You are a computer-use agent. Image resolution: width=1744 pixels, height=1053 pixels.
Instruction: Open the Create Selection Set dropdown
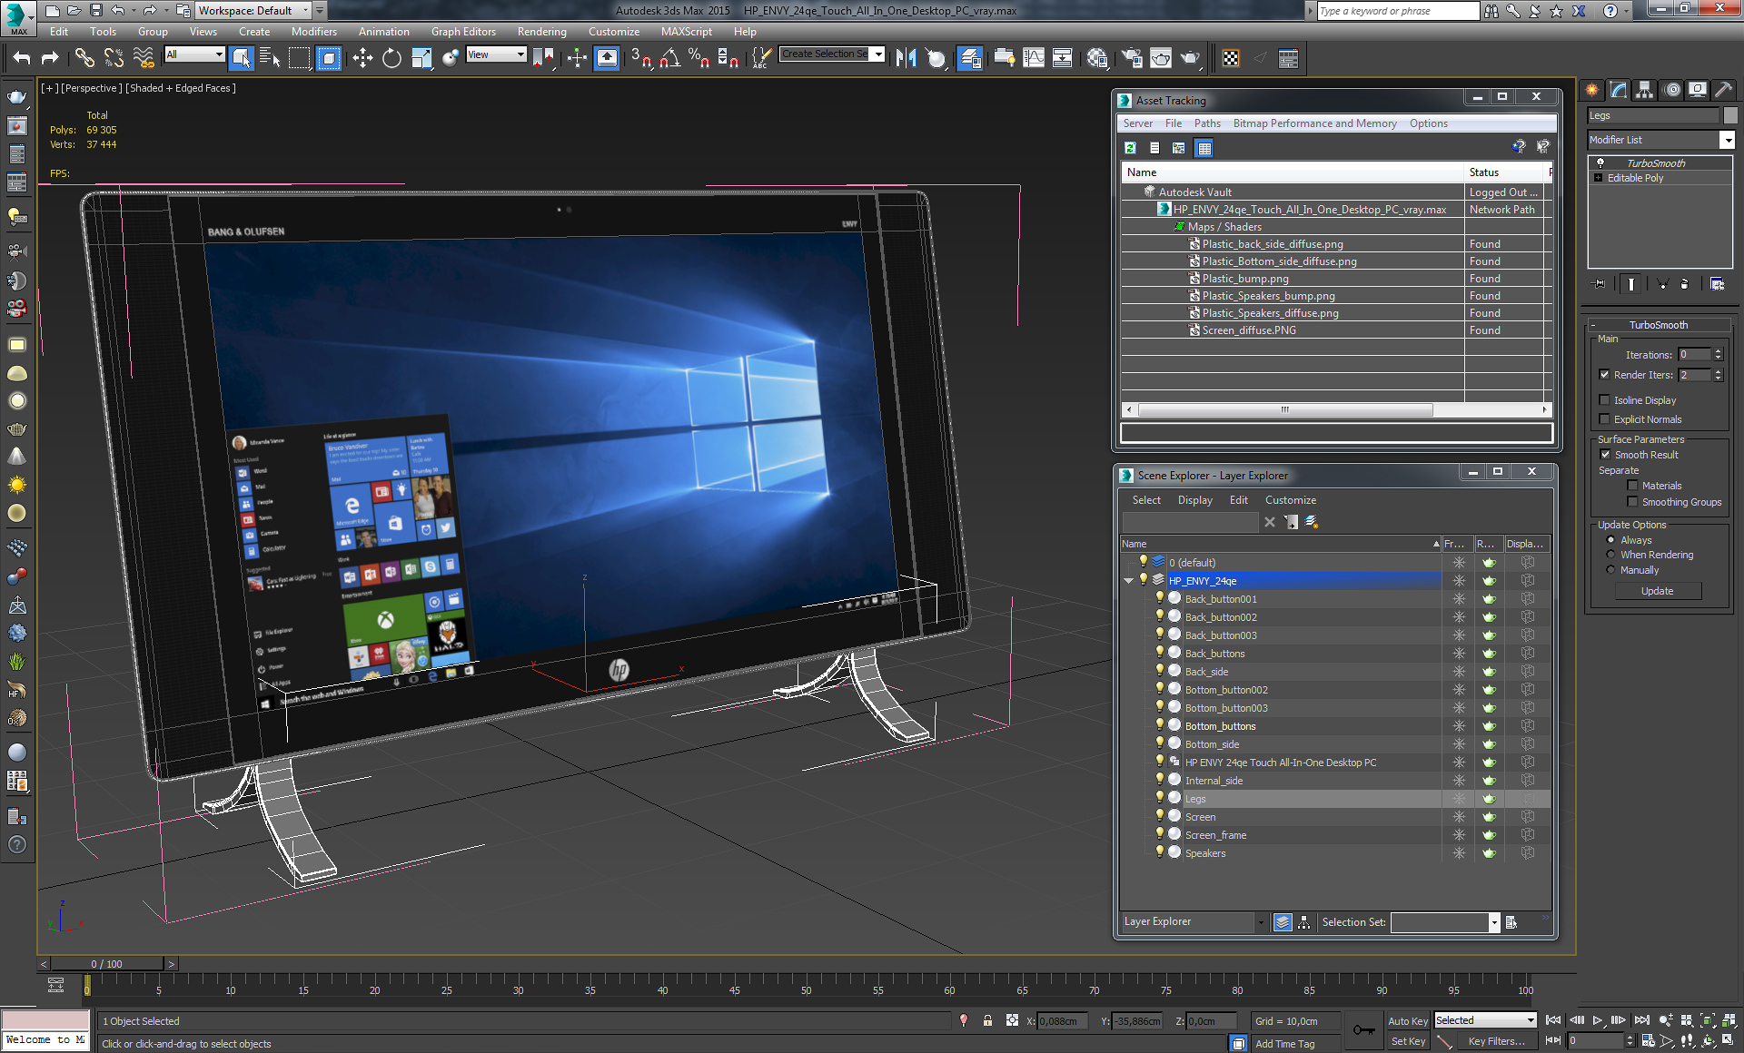(878, 54)
